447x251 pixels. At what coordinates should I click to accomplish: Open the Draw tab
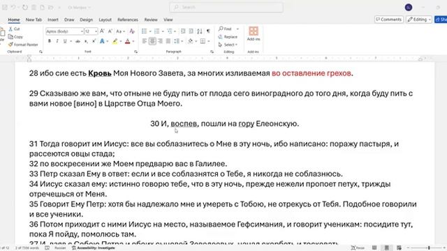pyautogui.click(x=69, y=20)
